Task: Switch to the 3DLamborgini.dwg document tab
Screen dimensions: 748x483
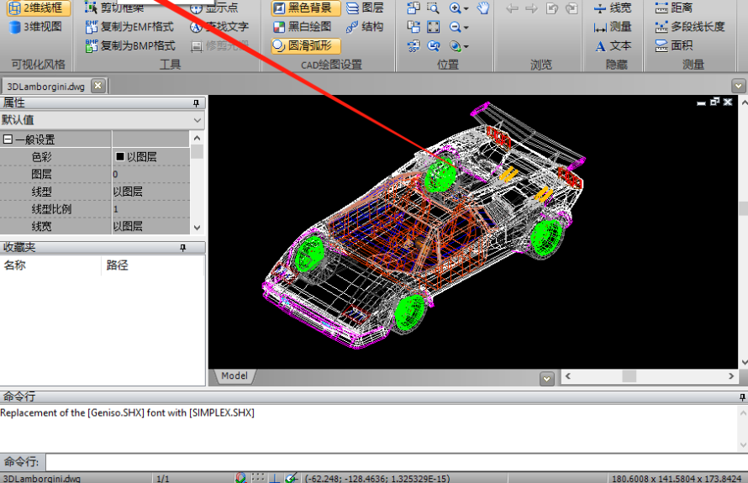Action: (x=45, y=86)
